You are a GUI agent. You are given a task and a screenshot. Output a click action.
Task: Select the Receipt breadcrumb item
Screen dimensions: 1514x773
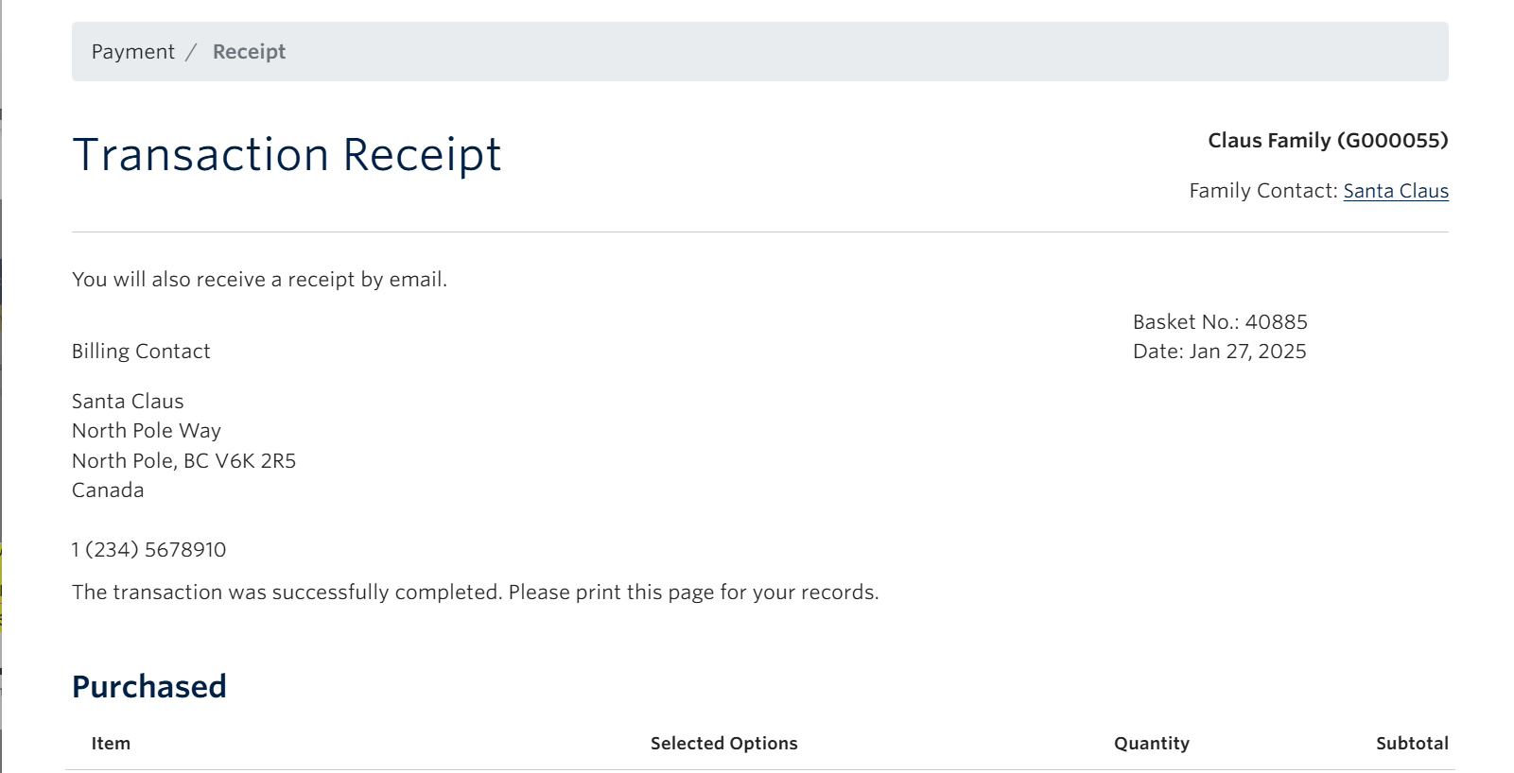click(x=249, y=51)
